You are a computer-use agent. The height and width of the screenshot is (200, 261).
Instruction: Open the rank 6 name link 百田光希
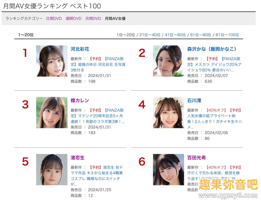[x=196, y=158]
